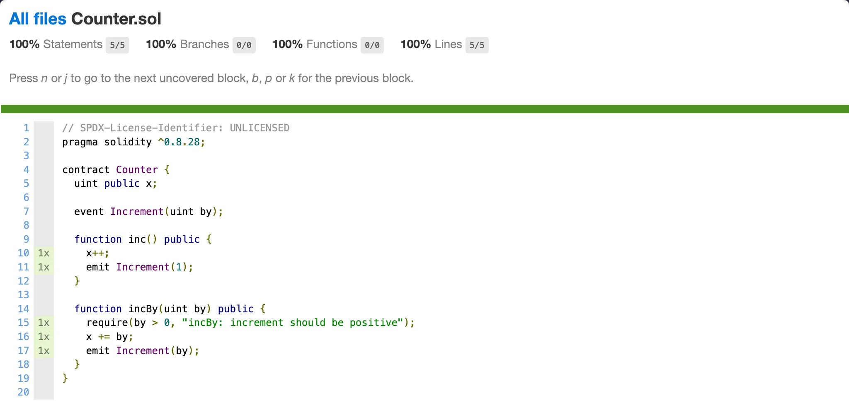The image size is (849, 415).
Task: Click the Lines 5/5 fraction badge
Action: click(477, 45)
